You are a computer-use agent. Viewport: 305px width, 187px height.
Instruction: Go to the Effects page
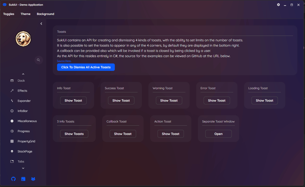pyautogui.click(x=23, y=91)
